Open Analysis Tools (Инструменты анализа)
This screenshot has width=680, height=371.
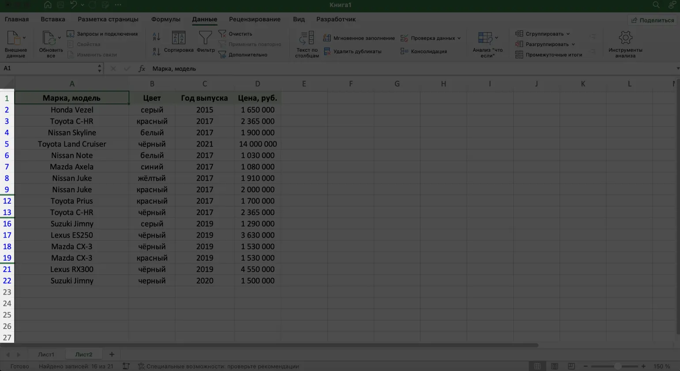[625, 44]
